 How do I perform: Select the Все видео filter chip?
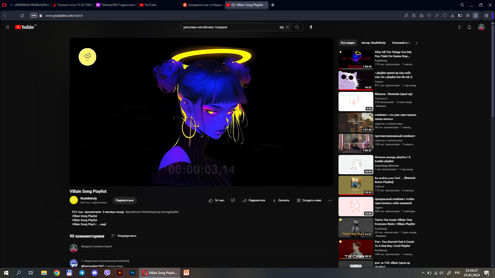point(348,43)
